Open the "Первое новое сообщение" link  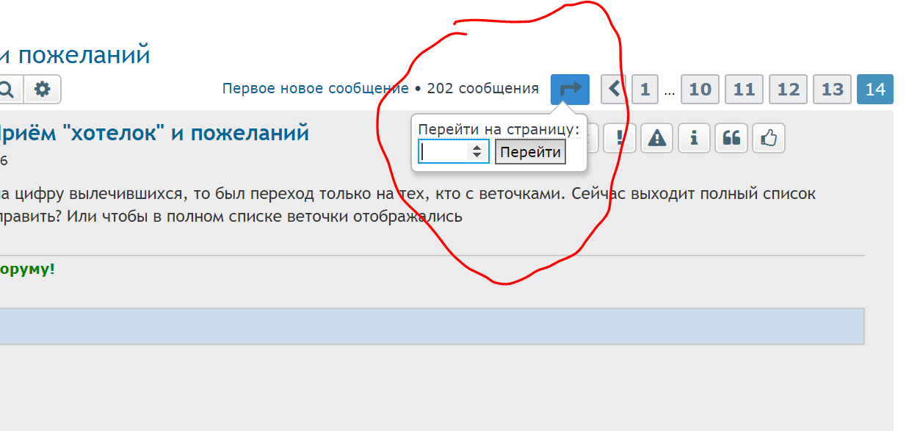[x=315, y=89]
